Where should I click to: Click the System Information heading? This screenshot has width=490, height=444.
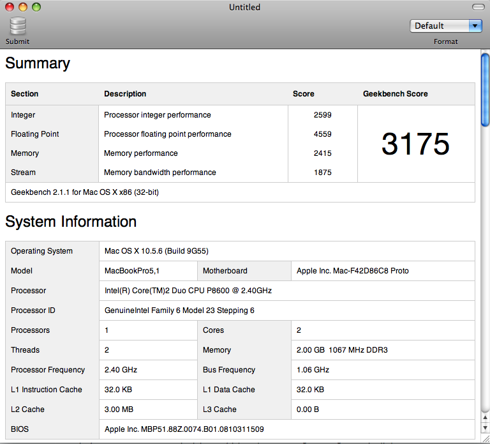pyautogui.click(x=71, y=222)
